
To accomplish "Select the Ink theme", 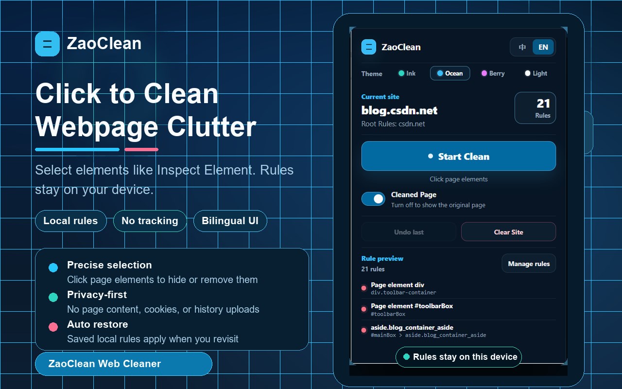I will (407, 73).
